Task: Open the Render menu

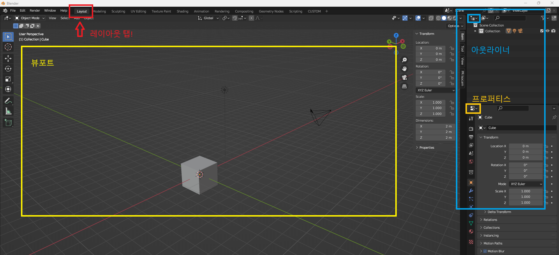Action: [35, 10]
